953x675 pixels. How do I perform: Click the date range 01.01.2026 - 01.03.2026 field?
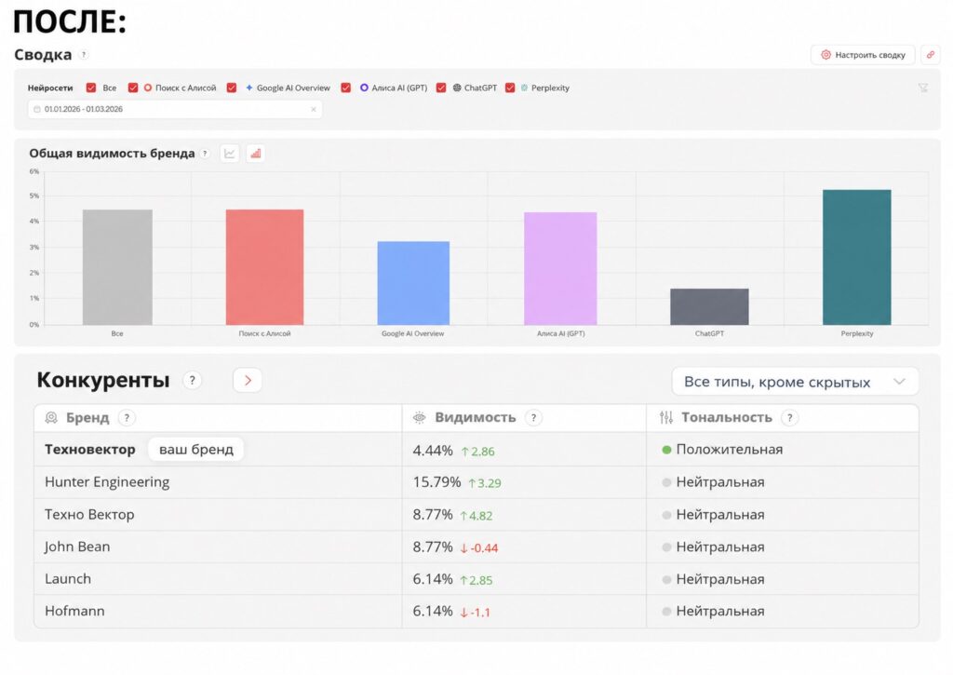[175, 110]
